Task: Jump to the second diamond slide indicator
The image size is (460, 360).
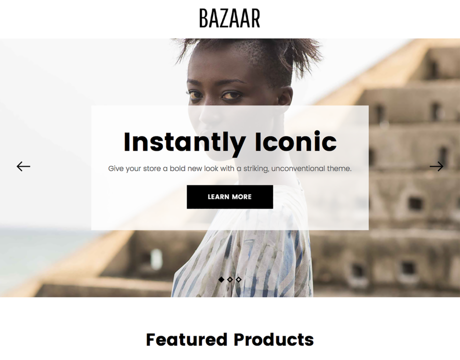Action: click(x=230, y=279)
